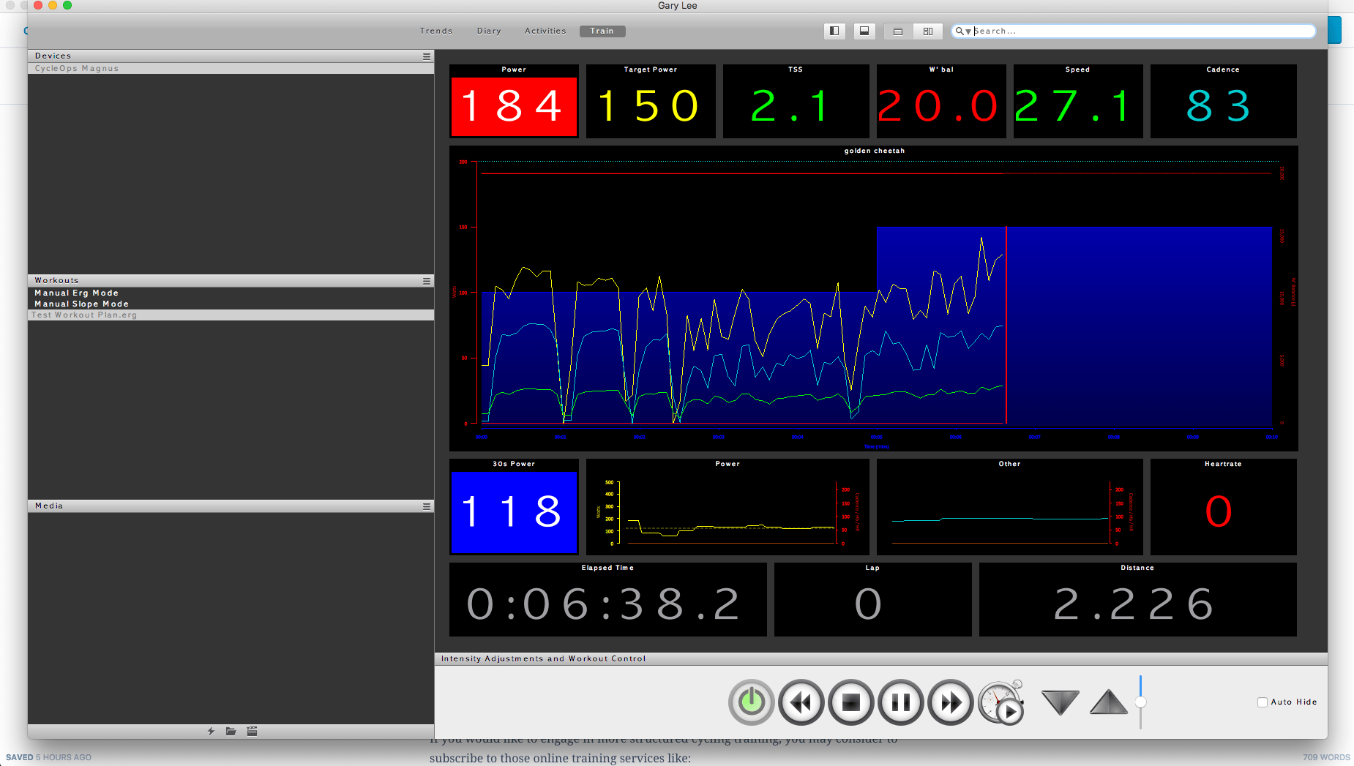
Task: Switch to the Activities tab
Action: [x=545, y=31]
